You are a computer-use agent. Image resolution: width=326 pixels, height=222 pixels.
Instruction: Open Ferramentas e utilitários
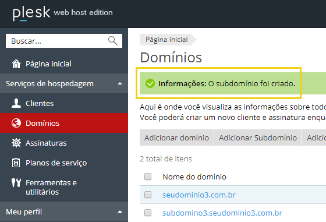coord(64,187)
